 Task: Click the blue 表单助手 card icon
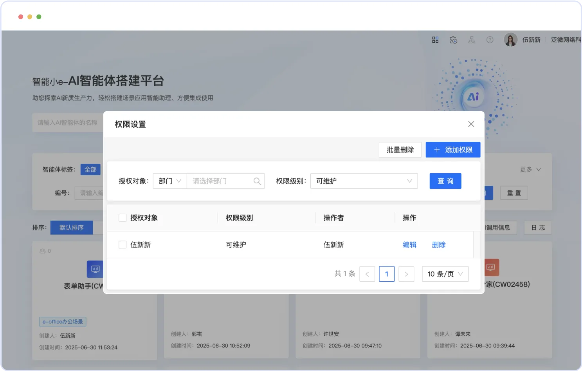(x=95, y=269)
